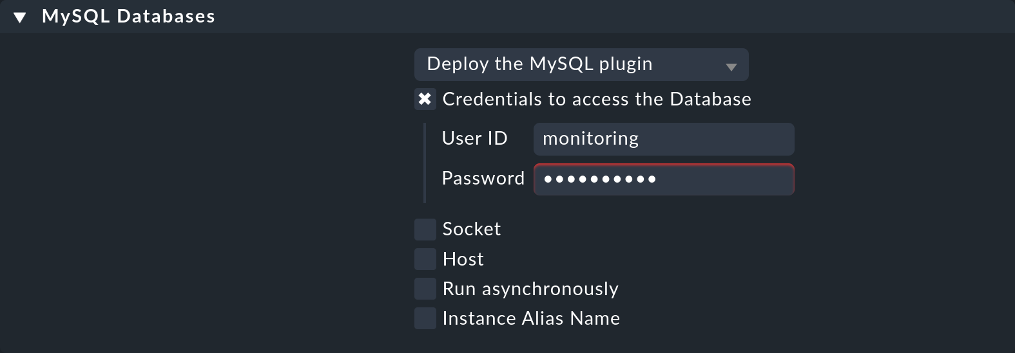
Task: Click the User ID label
Action: (x=475, y=138)
